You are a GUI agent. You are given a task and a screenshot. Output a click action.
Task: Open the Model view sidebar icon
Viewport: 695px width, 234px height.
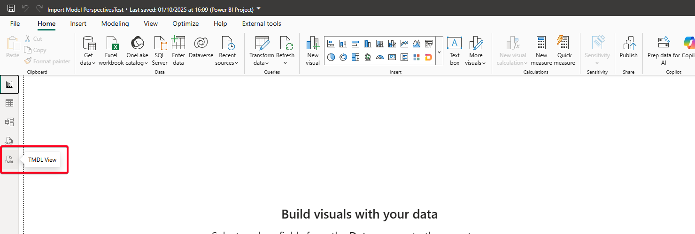pos(9,122)
